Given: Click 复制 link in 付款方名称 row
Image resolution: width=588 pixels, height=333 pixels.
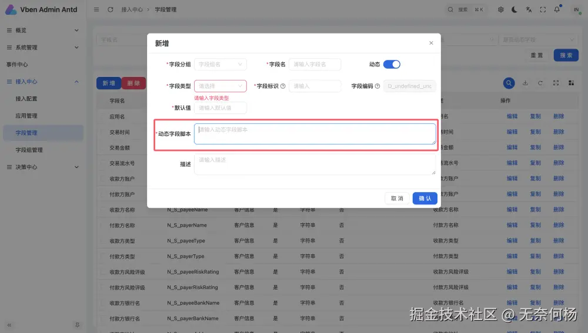Looking at the screenshot, I should point(535,225).
